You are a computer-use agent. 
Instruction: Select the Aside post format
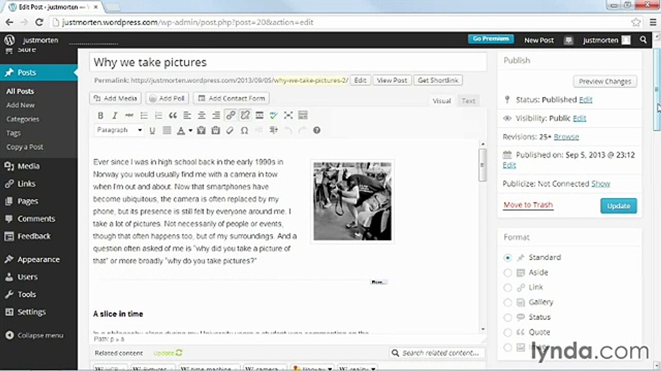[508, 273]
